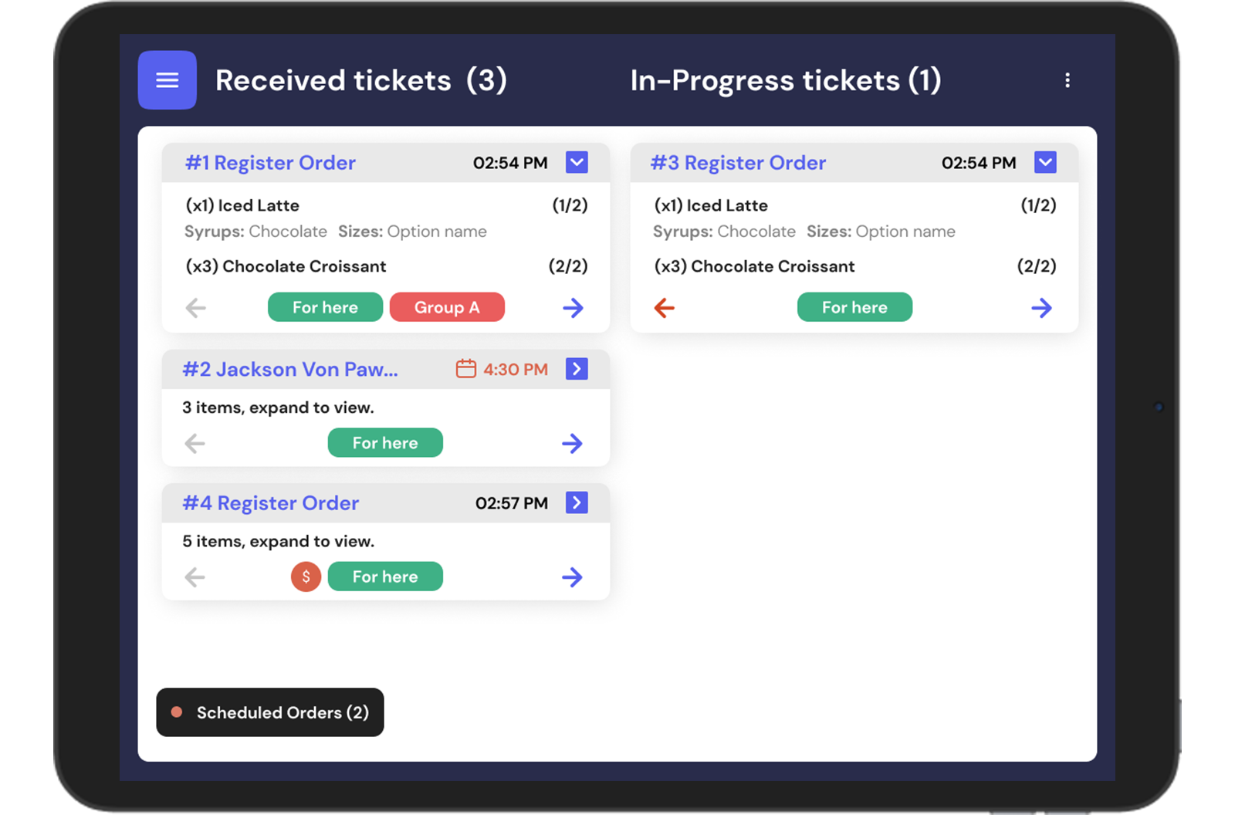The height and width of the screenshot is (815, 1235).
Task: Mark Chocolate Croissant in ticket #3
Action: pos(772,266)
